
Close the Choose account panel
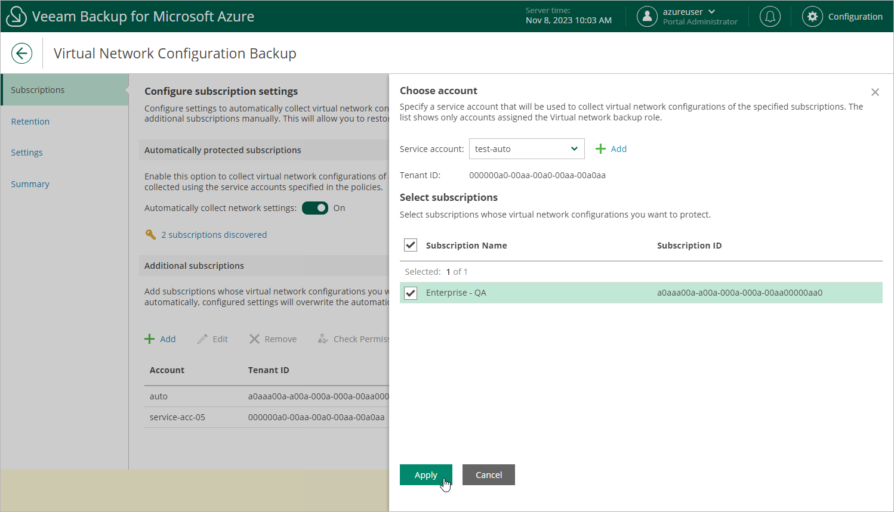[x=875, y=92]
